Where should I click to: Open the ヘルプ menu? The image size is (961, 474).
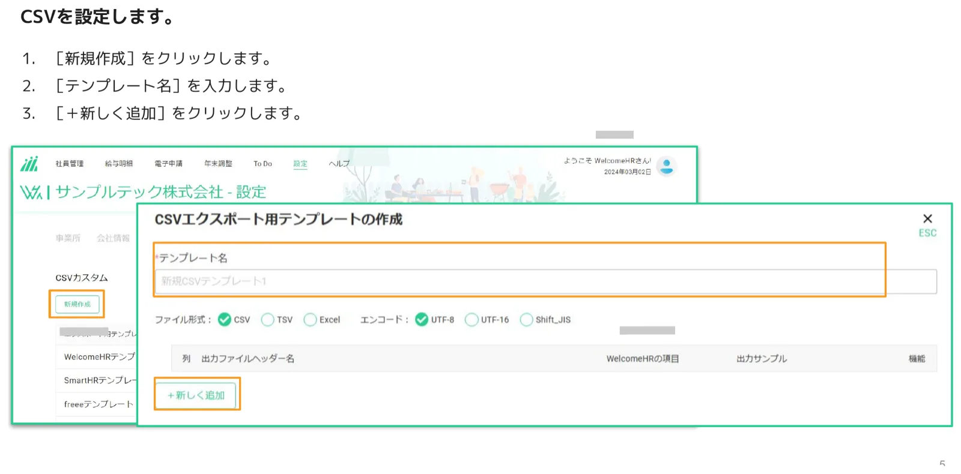tap(339, 164)
